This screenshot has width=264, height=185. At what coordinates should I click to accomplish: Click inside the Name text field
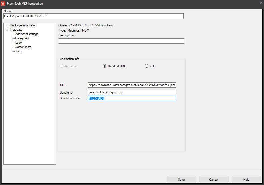(93, 16)
